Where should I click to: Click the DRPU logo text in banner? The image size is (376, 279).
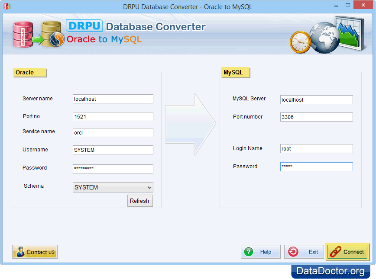(84, 26)
